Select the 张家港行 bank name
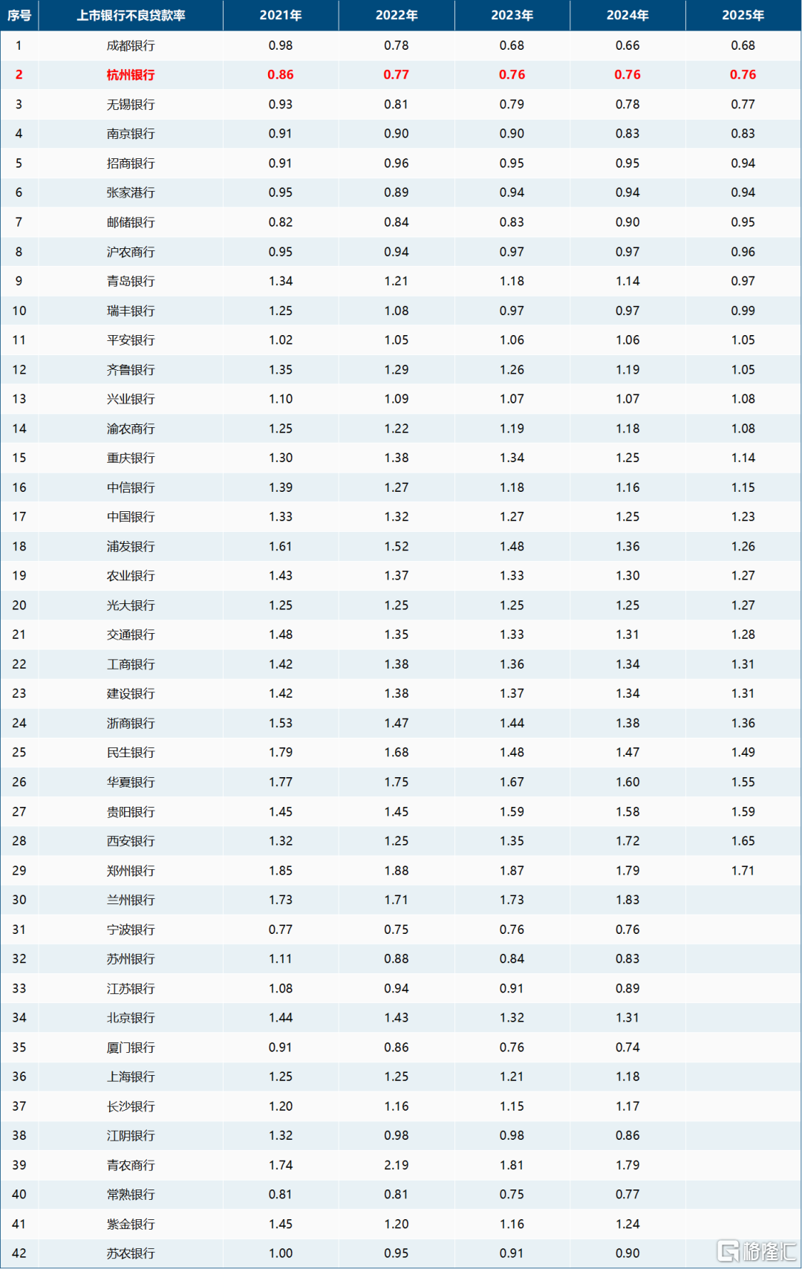 tap(131, 193)
